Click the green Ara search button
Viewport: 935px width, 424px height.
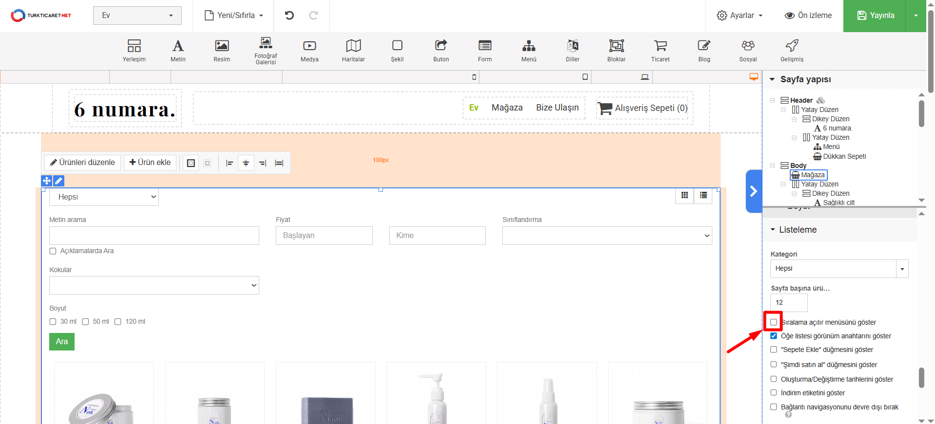pyautogui.click(x=62, y=342)
